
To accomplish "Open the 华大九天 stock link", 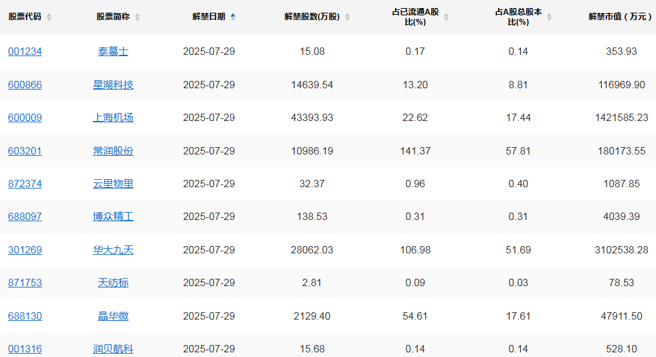I will click(113, 250).
